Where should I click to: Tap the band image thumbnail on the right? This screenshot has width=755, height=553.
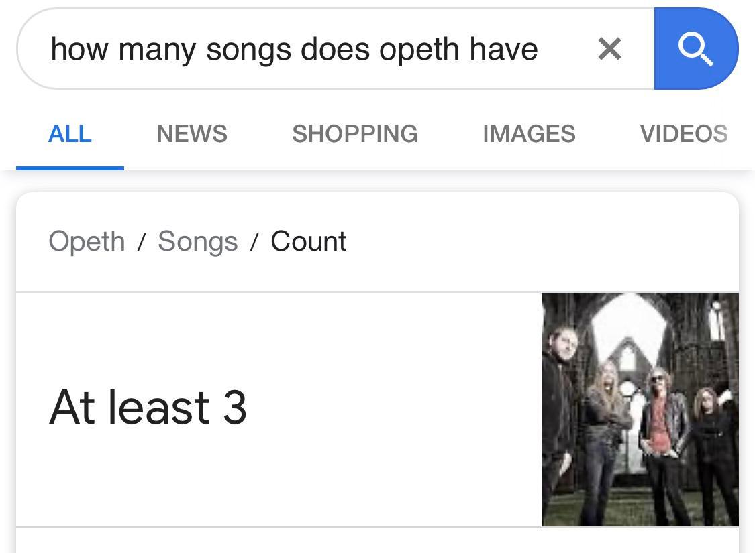(x=640, y=408)
